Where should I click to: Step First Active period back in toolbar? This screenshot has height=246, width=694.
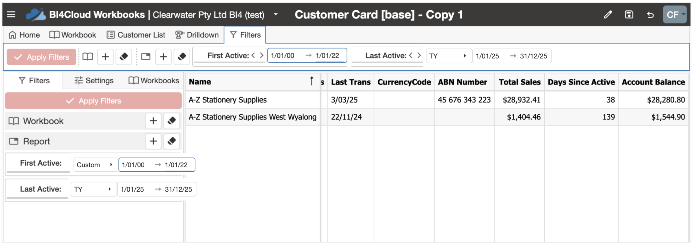pyautogui.click(x=253, y=55)
